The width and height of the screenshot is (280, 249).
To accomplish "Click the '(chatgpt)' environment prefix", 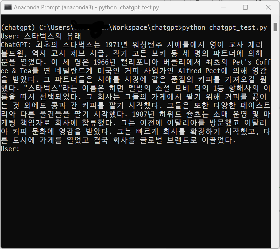I will click(x=18, y=28).
